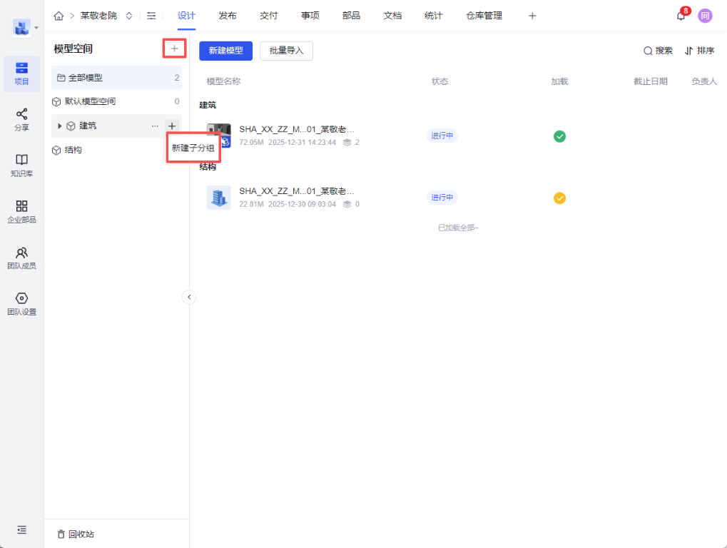Open the Knowledge Base sidebar icon
This screenshot has height=548, width=727.
coord(21,165)
